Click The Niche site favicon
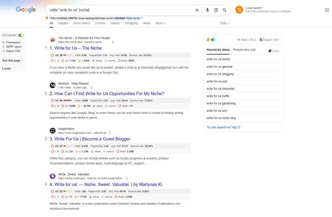Viewport: 332px width, 217px height. tap(53, 40)
